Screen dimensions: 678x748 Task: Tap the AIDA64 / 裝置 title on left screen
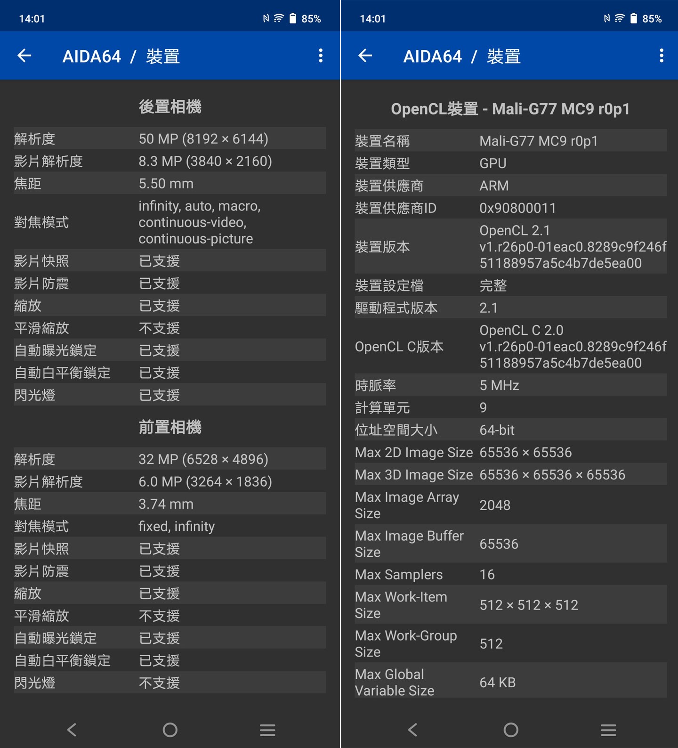coord(121,56)
